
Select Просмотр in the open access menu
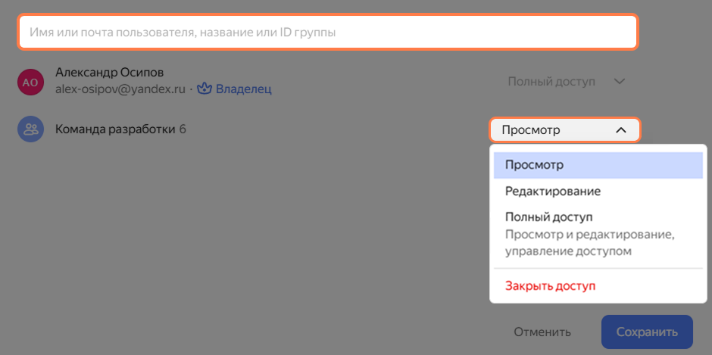pyautogui.click(x=598, y=165)
